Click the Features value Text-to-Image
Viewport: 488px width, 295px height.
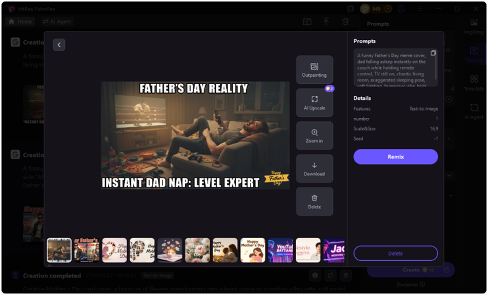[424, 109]
